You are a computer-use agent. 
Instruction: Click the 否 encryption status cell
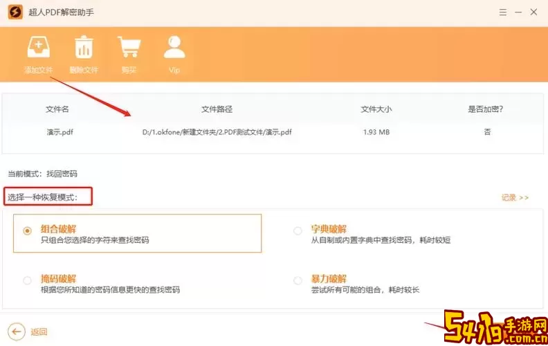487,131
